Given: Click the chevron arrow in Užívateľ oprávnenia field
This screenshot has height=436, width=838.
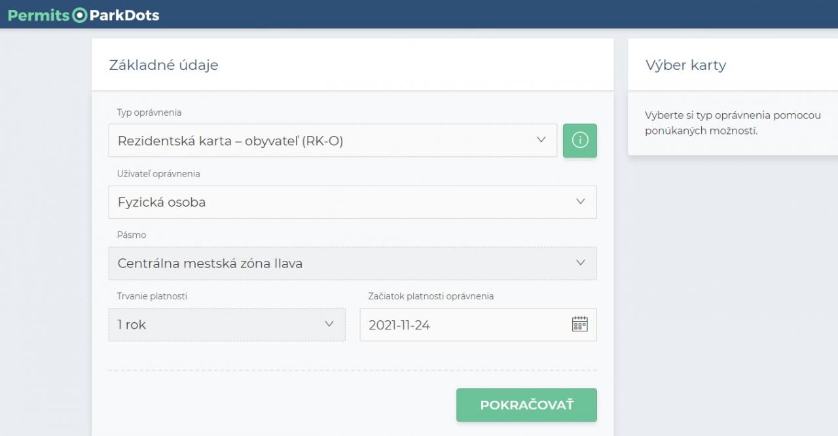Looking at the screenshot, I should click(580, 201).
